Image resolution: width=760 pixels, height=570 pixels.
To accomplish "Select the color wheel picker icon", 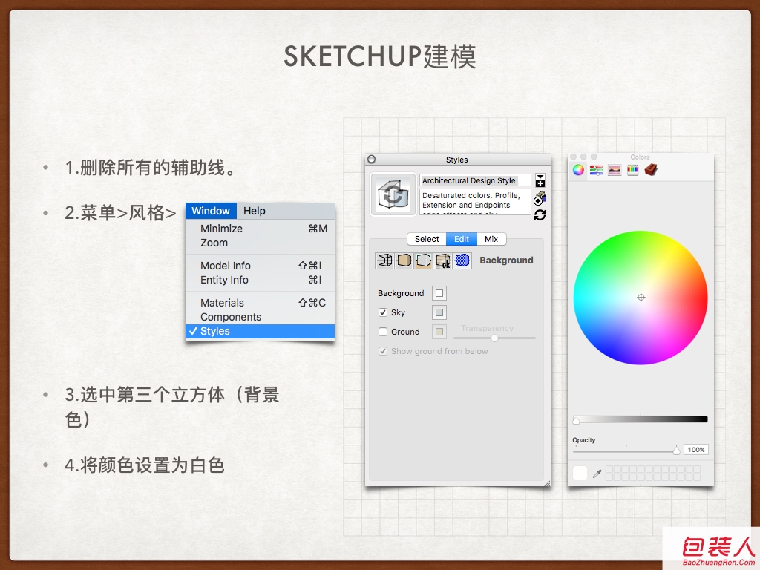I will coord(578,170).
